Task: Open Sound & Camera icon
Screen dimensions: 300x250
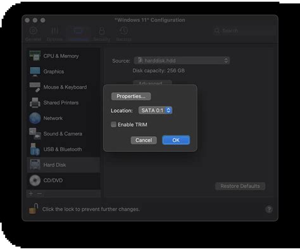Action: [35, 134]
